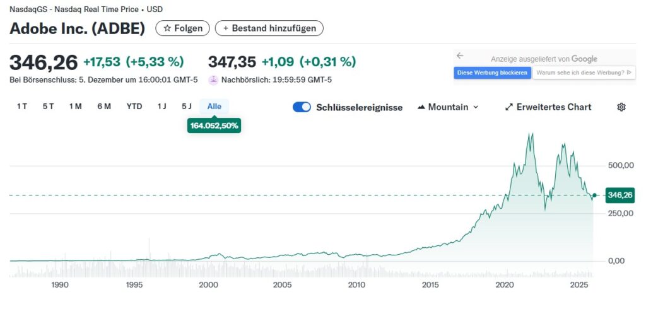Screen dimensions: 646x309
Task: Select the Alle time range tab
Action: [x=214, y=107]
